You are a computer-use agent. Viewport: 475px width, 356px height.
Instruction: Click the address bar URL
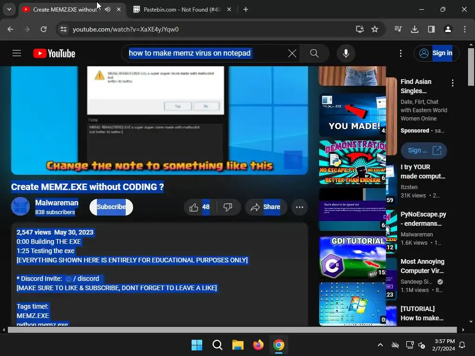point(125,29)
